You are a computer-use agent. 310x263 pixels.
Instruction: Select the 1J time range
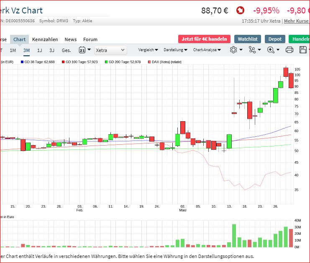pyautogui.click(x=40, y=50)
